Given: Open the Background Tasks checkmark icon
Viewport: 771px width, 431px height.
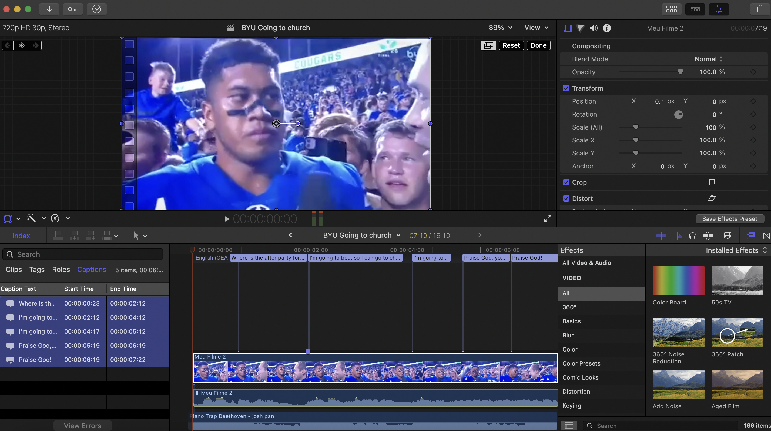Looking at the screenshot, I should coord(96,9).
